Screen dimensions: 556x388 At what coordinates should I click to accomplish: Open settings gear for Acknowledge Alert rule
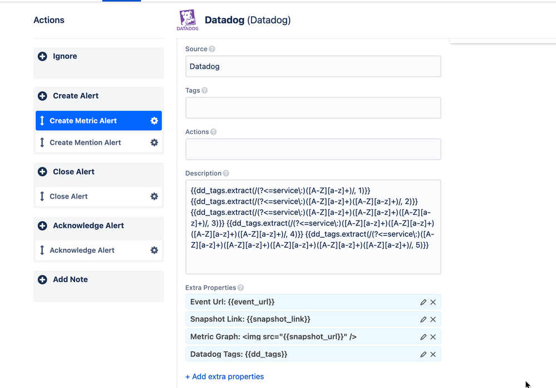click(x=154, y=251)
